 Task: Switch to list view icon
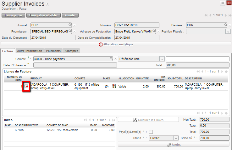tap(222, 3)
